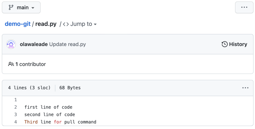
Task: Click the Third line for pull command text
Action: (60, 122)
